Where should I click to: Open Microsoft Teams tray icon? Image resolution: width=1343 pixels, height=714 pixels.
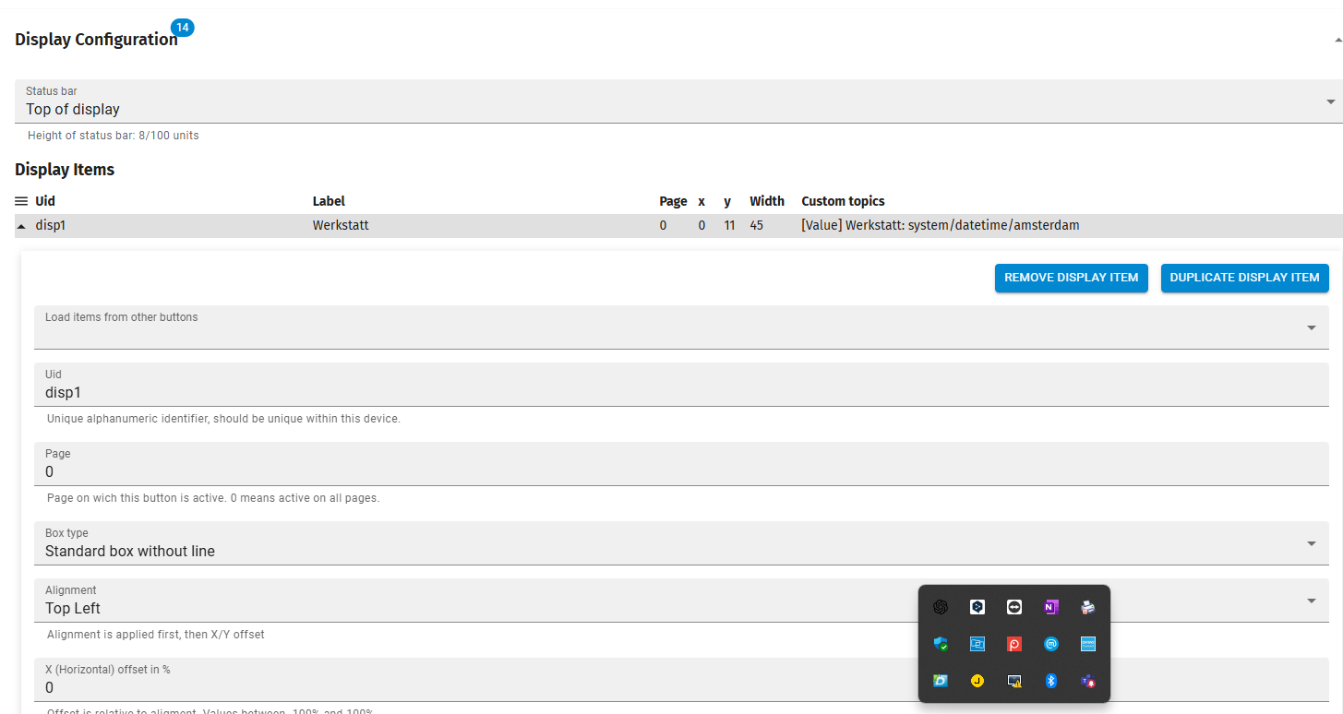[1087, 681]
